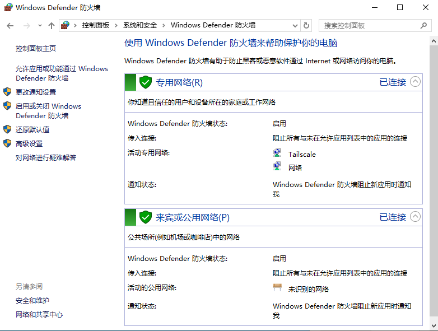Click the 未识别的网络 entry
The width and height of the screenshot is (438, 331).
[x=309, y=289]
